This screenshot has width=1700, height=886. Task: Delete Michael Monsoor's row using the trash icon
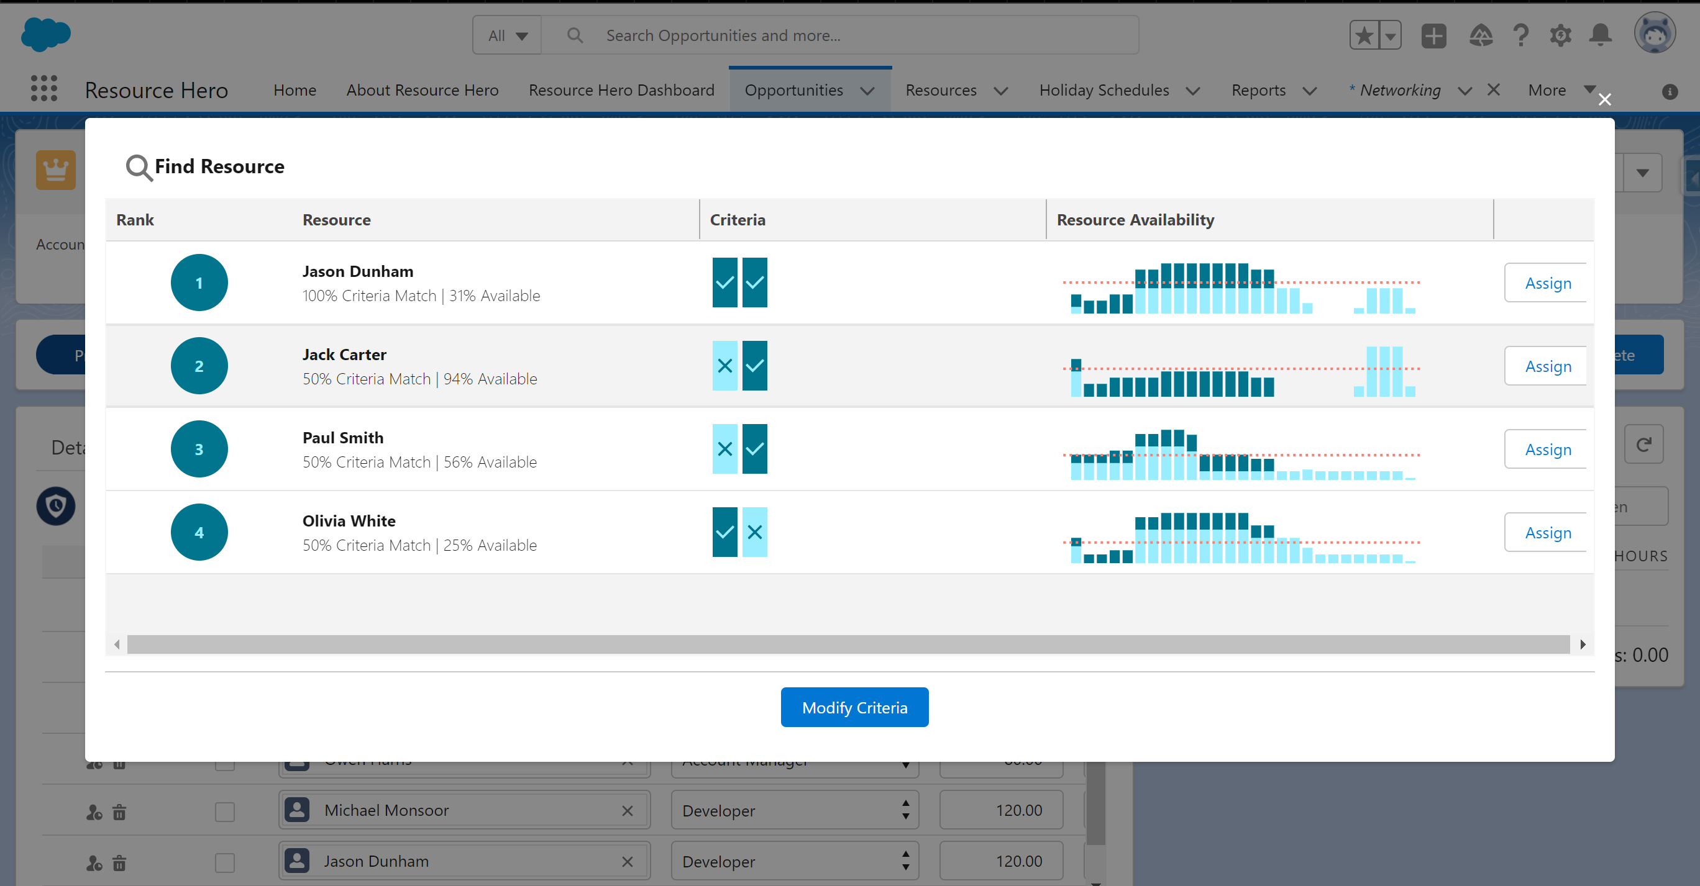tap(119, 812)
